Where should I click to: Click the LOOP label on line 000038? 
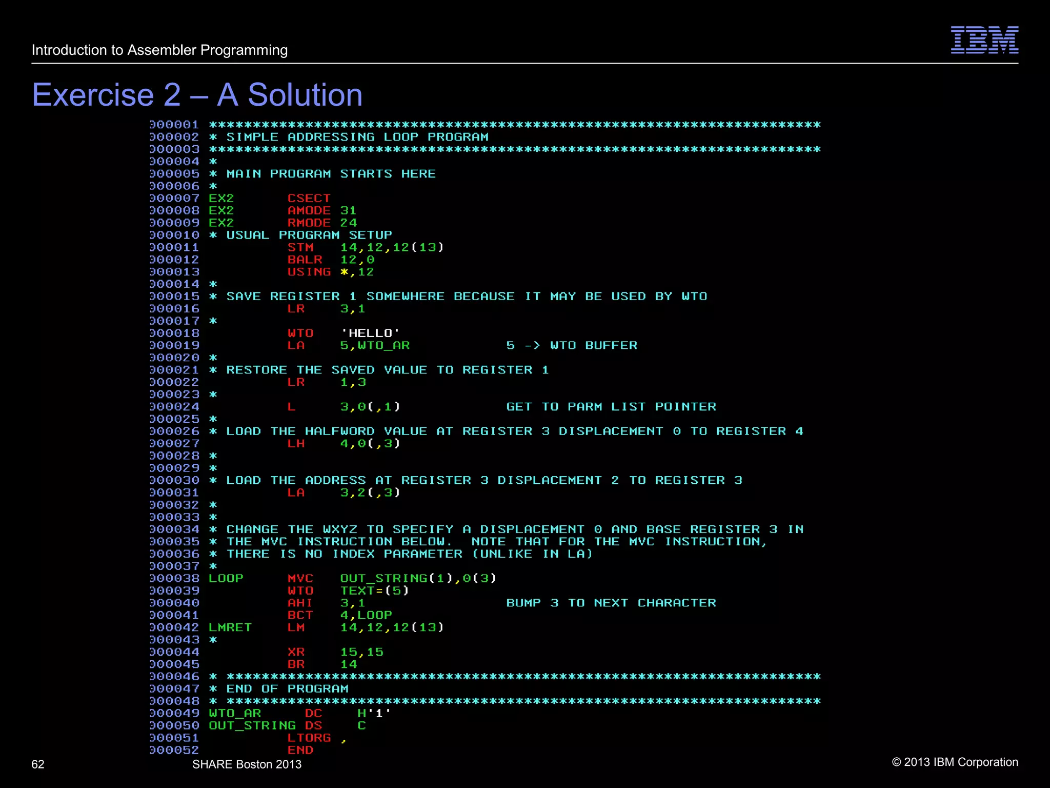click(x=226, y=579)
